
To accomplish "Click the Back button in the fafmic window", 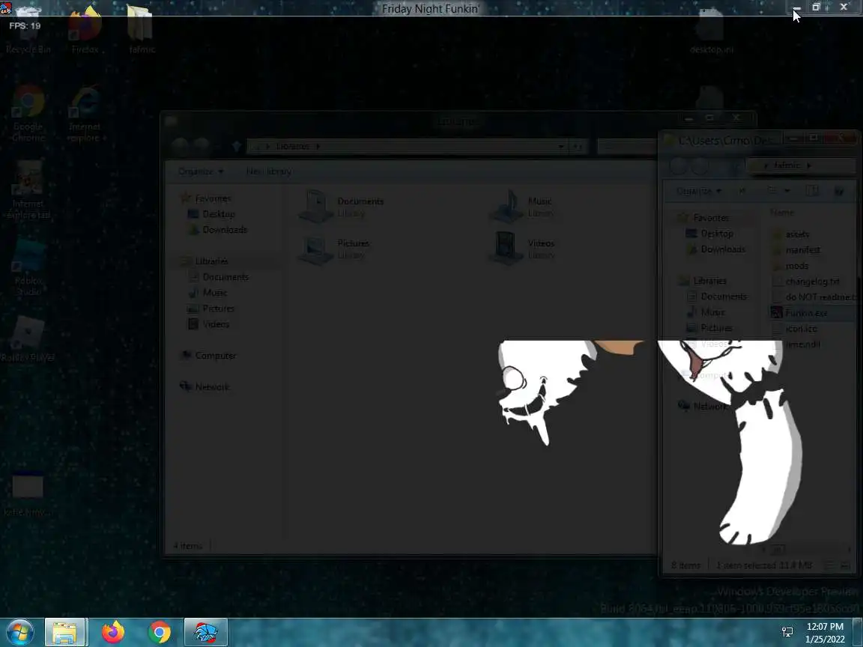I will tap(678, 165).
